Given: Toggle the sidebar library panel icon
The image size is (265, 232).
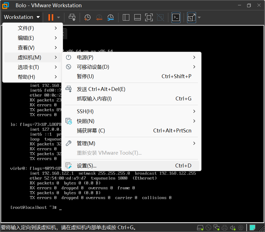Looking at the screenshot, I should point(126,17).
